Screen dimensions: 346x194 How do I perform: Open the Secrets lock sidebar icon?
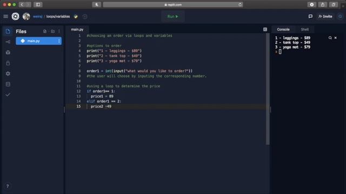[8, 63]
